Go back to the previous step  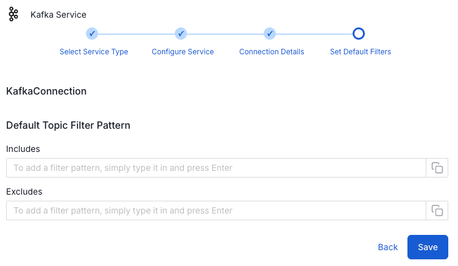click(388, 247)
